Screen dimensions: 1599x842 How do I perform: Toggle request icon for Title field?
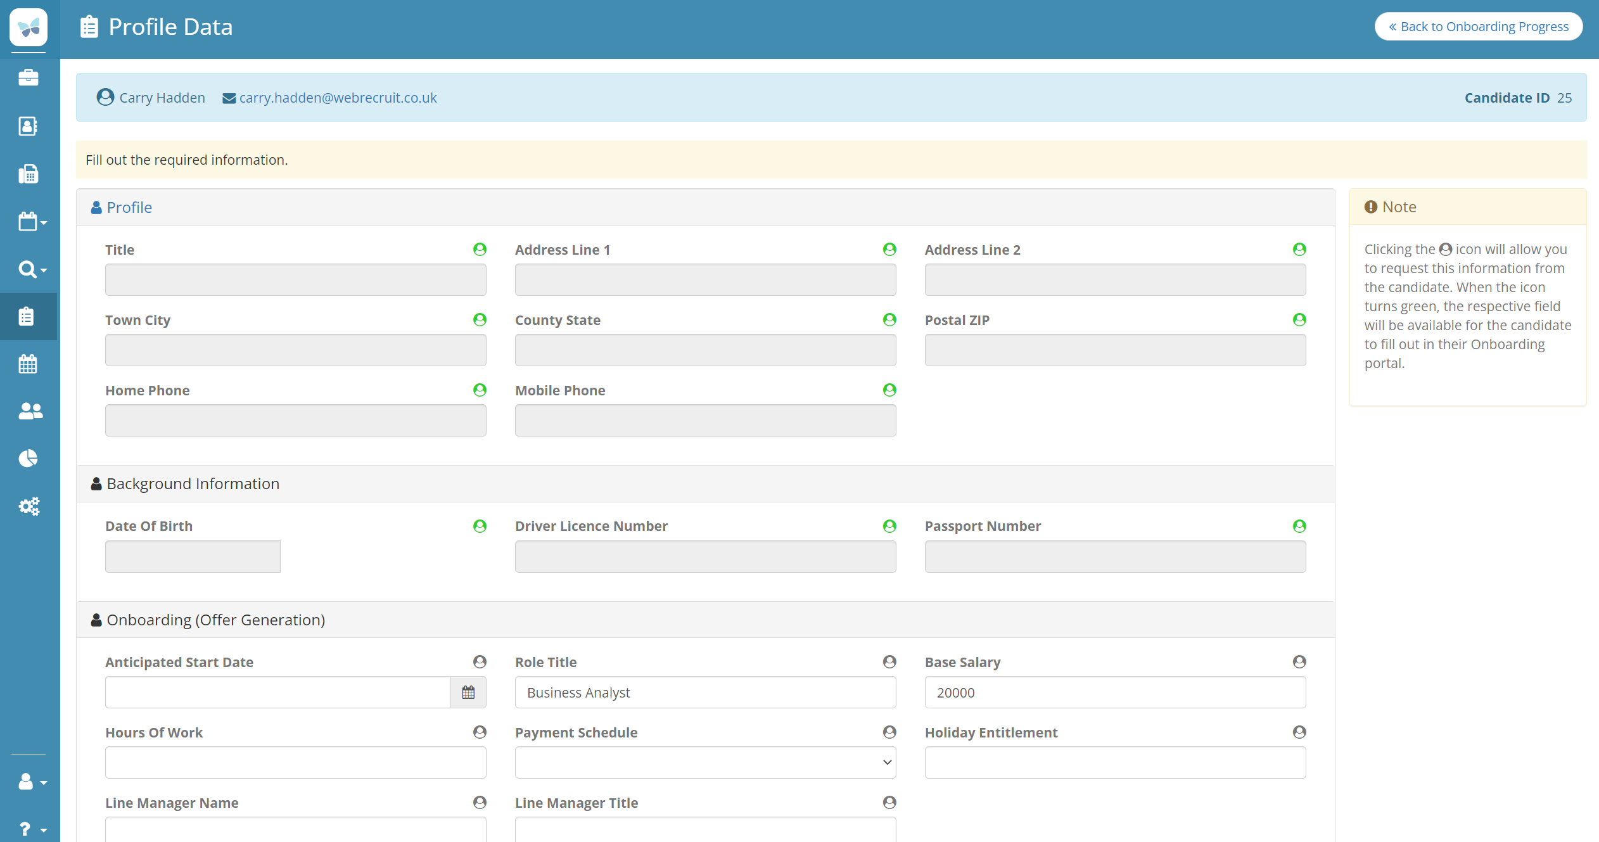(x=480, y=249)
